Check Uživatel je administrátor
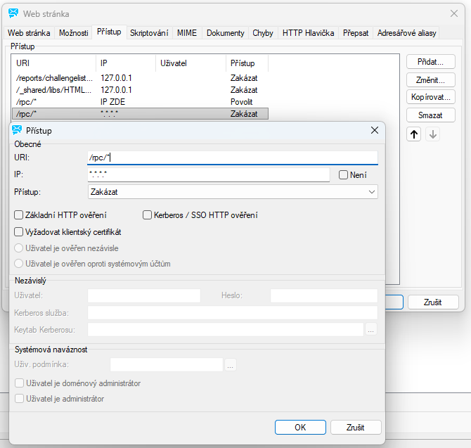Image resolution: width=471 pixels, height=448 pixels. pos(19,399)
